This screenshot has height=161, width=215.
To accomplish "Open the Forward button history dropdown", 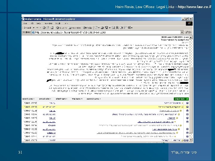I will click(40, 28).
